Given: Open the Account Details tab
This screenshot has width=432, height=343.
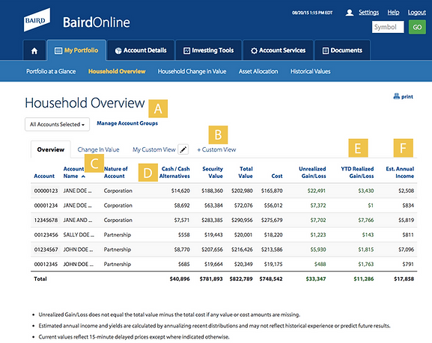Looking at the screenshot, I should (x=141, y=50).
